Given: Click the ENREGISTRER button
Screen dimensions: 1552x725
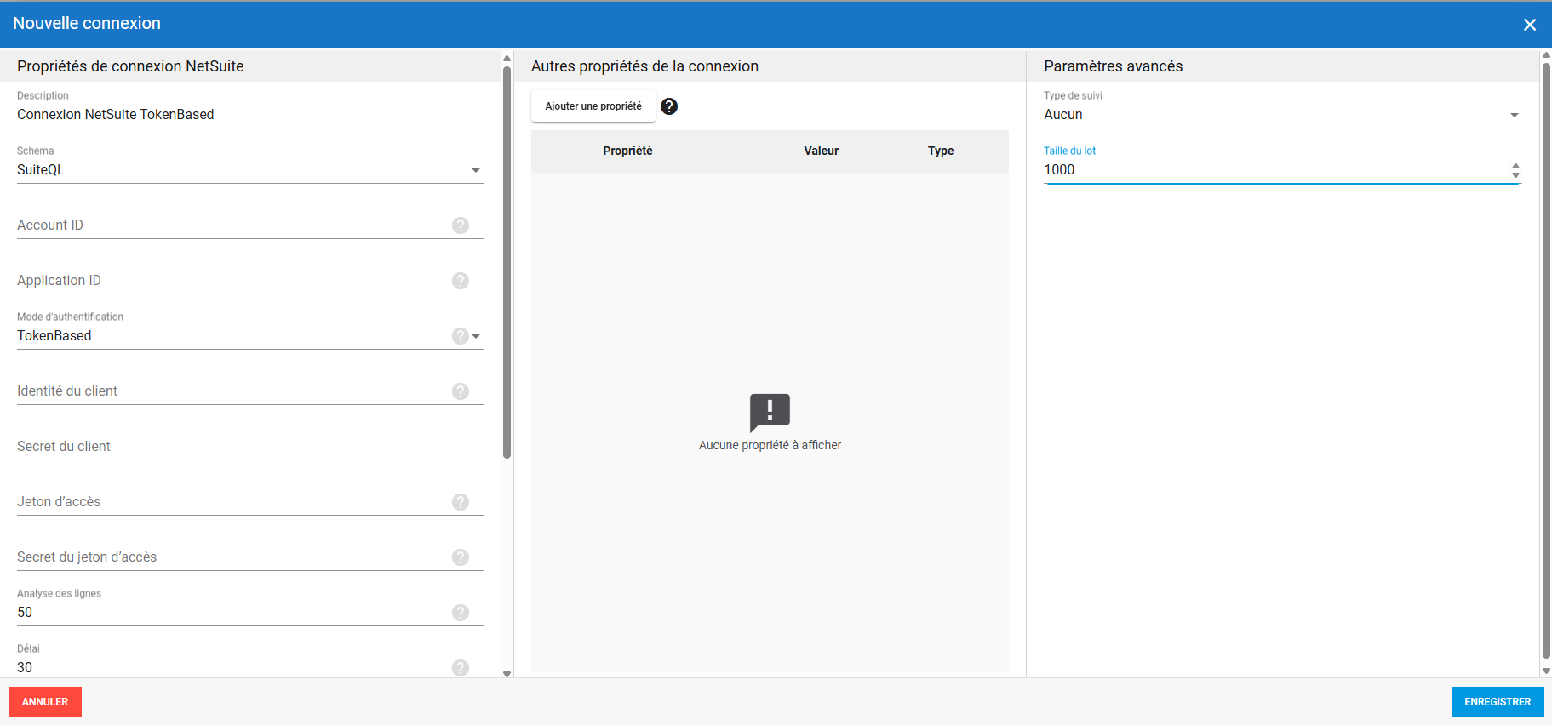Looking at the screenshot, I should [1498, 702].
